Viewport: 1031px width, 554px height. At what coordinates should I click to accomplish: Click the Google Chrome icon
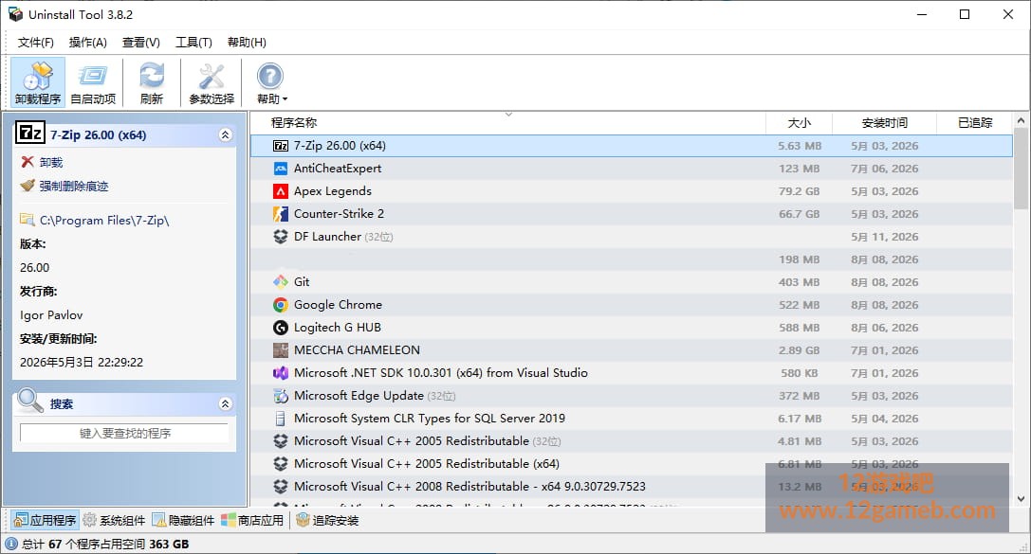pos(281,305)
